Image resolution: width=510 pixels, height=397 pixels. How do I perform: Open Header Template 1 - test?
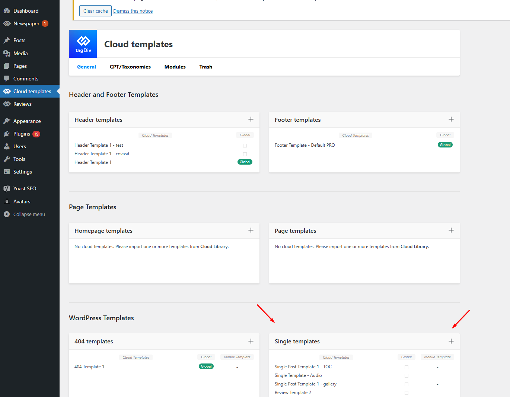[x=99, y=145]
